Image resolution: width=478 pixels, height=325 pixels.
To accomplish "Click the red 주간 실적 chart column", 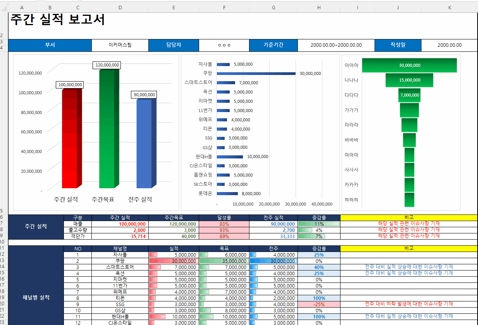I will [x=71, y=139].
